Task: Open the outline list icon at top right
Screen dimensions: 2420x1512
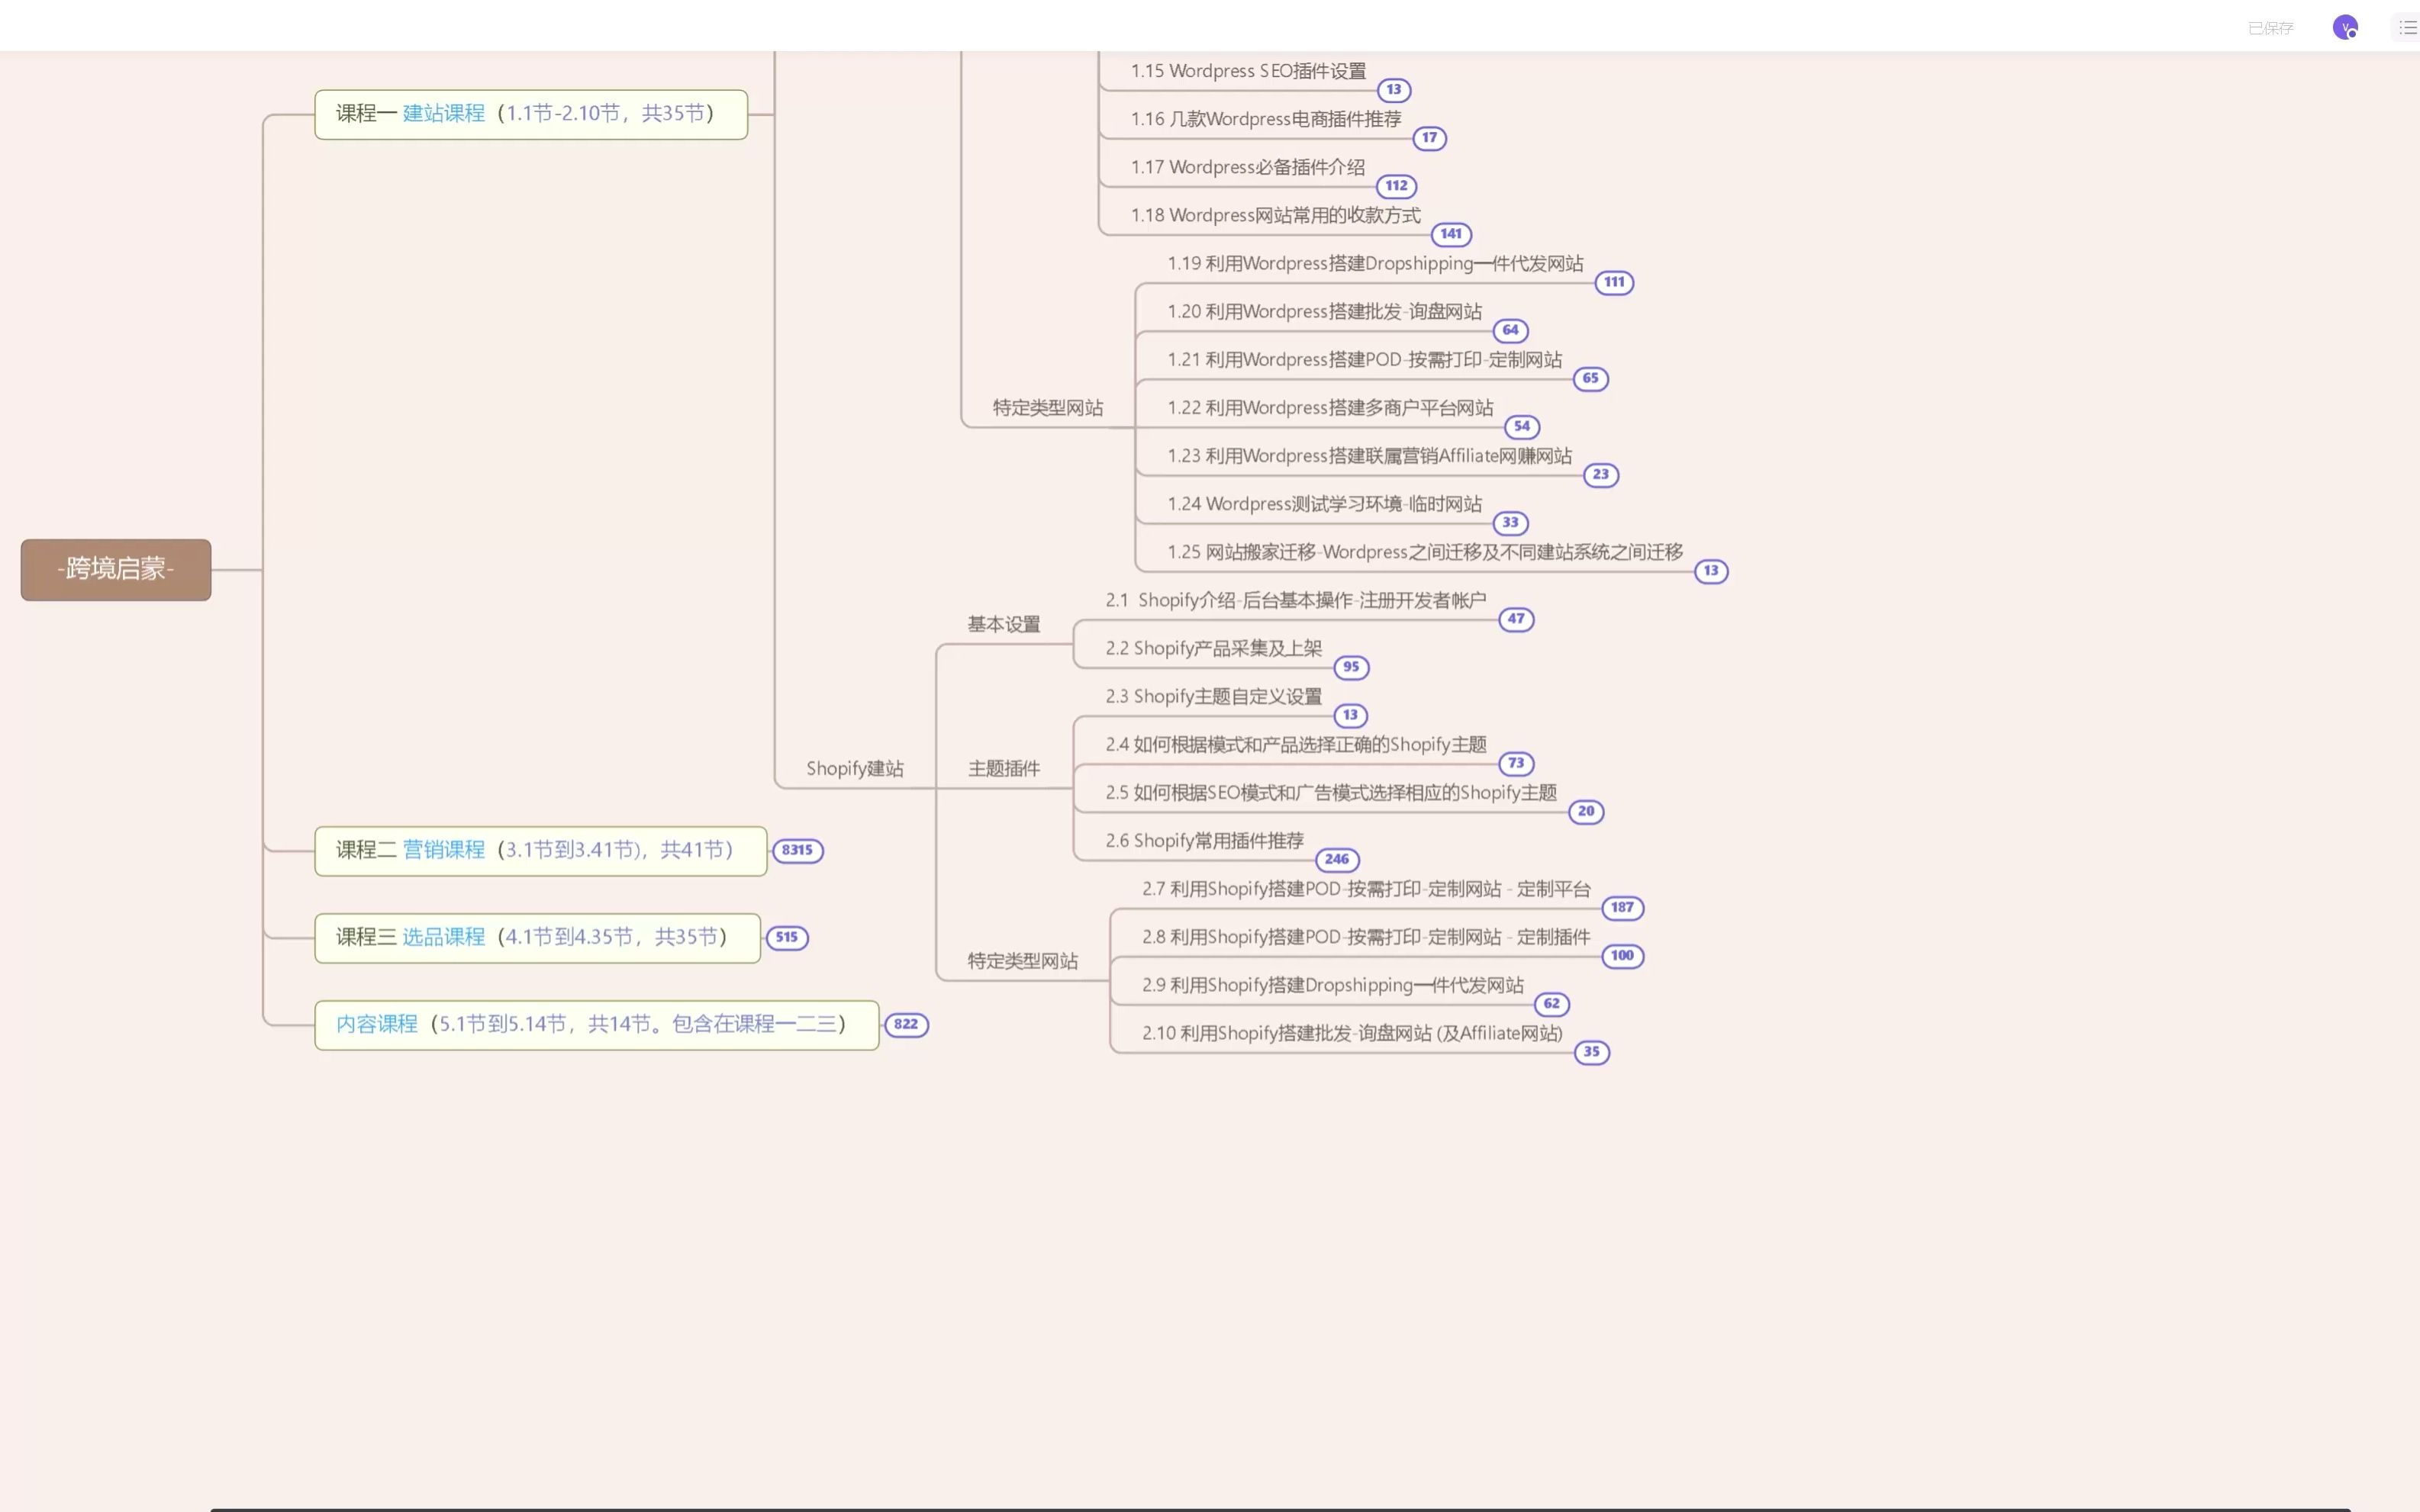Action: (2407, 27)
